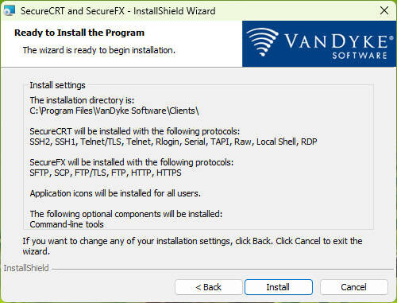397x303 pixels.
Task: Click the SecureCRT installer title bar icon
Action: (10, 11)
